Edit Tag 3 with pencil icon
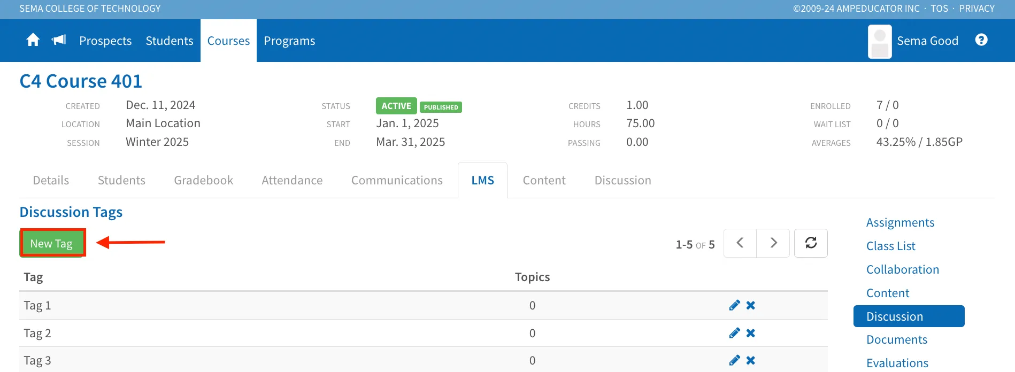The image size is (1015, 372). click(735, 360)
